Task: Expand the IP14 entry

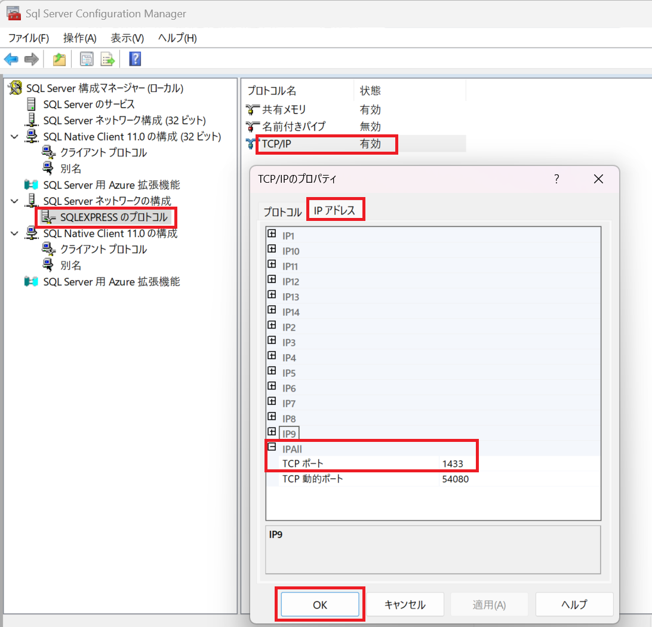Action: point(272,310)
